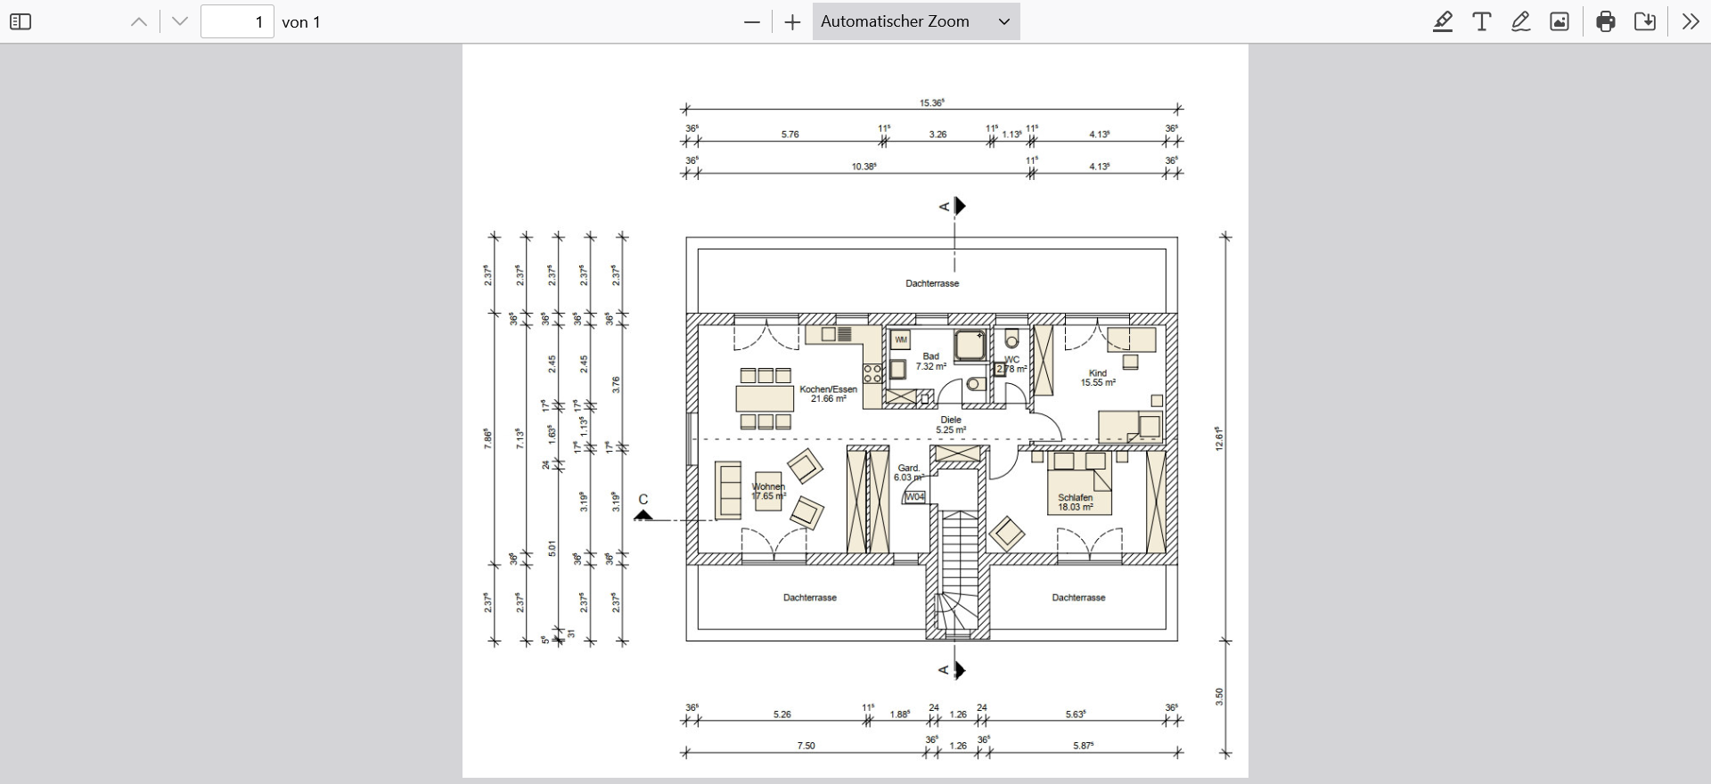Select the text annotation tool
This screenshot has width=1711, height=784.
(1482, 22)
